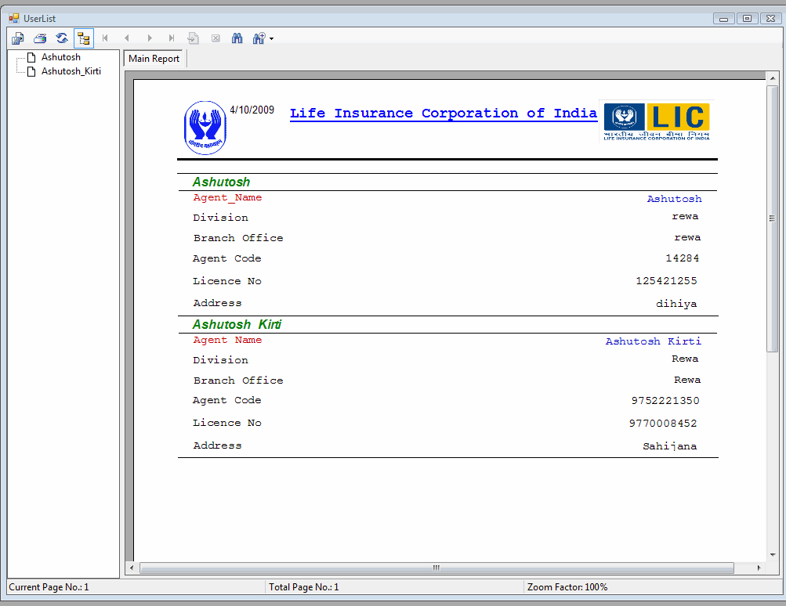Navigate to the first page
786x606 pixels.
coord(105,38)
